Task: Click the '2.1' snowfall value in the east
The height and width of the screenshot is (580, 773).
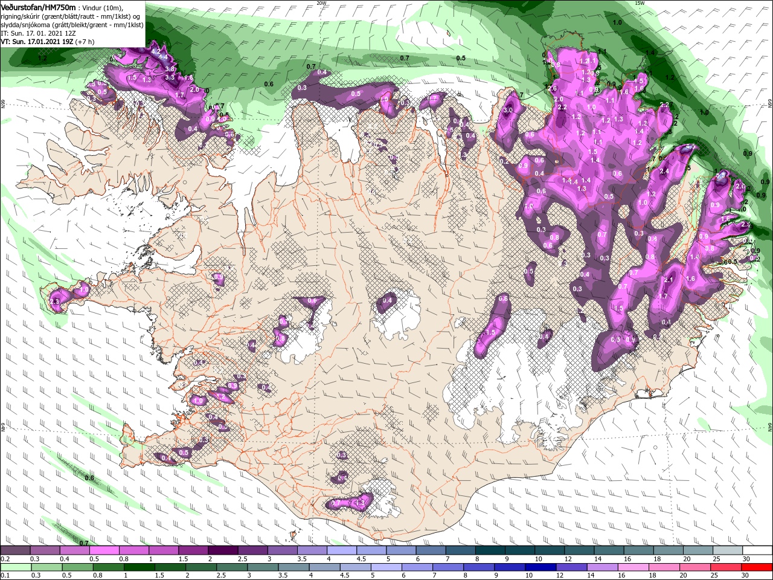Action: (x=669, y=279)
